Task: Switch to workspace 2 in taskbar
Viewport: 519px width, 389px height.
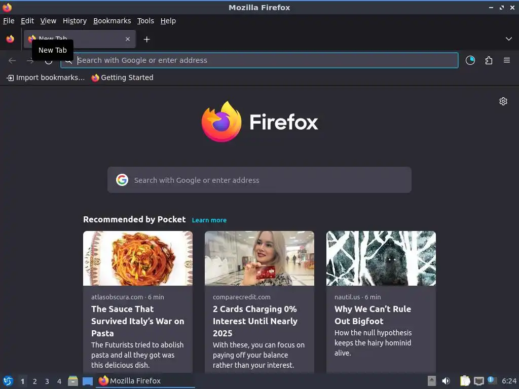Action: pos(35,381)
